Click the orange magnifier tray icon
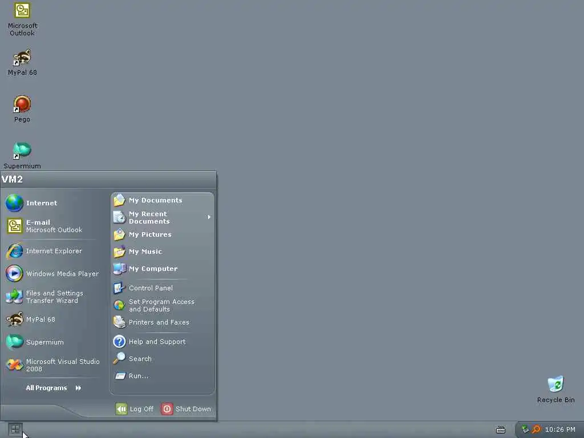Viewport: 584px width, 438px height. pyautogui.click(x=536, y=429)
